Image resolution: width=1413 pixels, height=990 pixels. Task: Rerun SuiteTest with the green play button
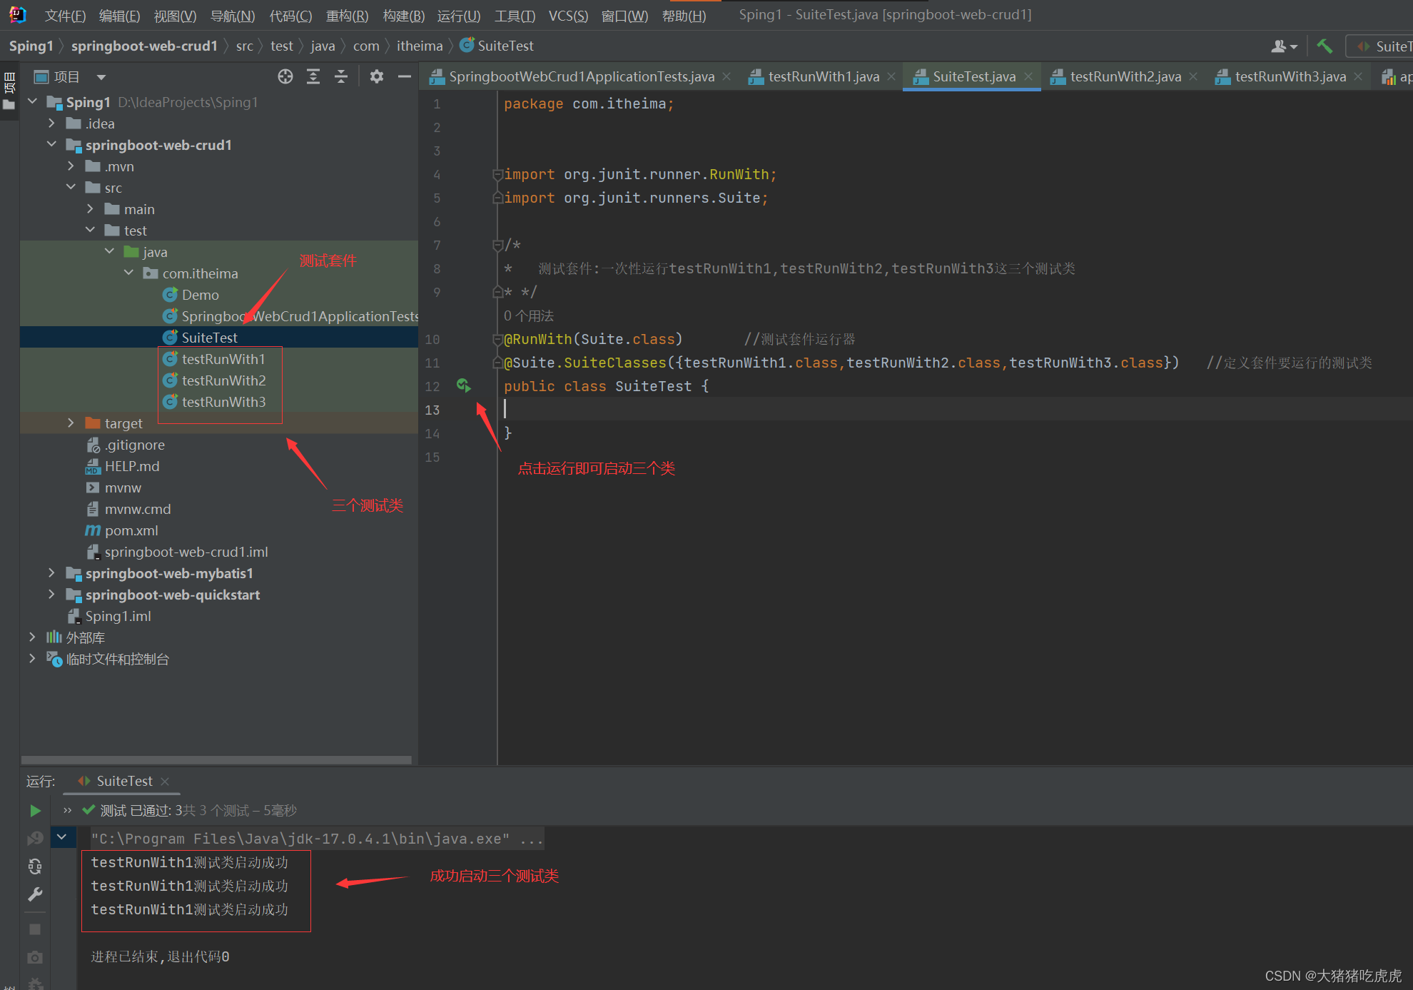(x=34, y=811)
